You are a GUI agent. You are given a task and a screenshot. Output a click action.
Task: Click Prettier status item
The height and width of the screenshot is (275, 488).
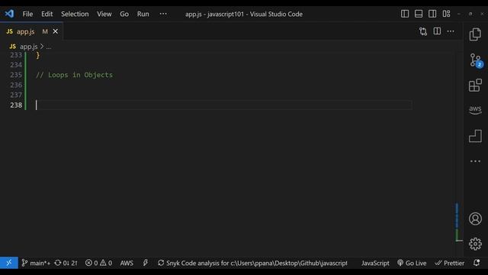[450, 263]
